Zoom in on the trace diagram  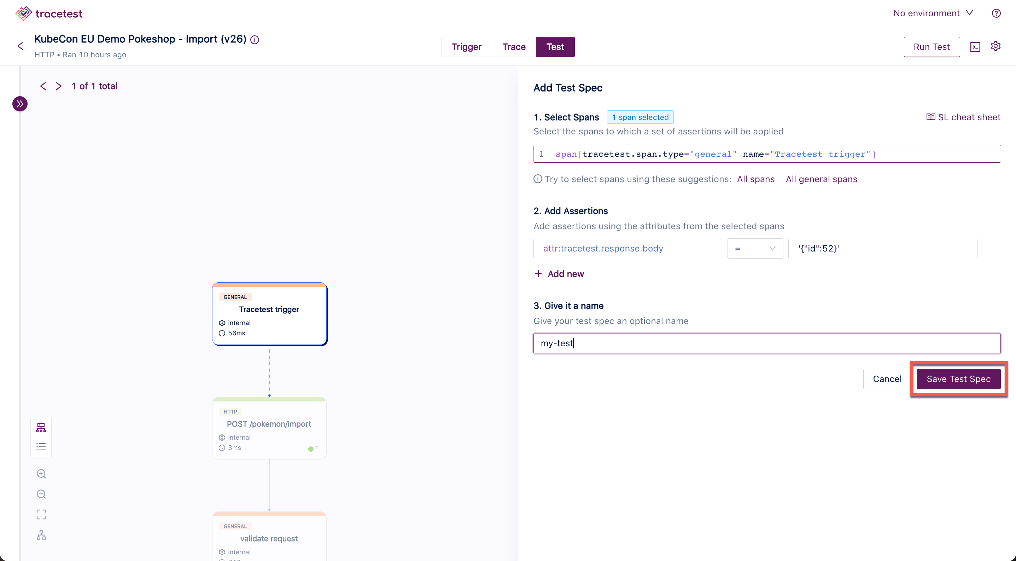pyautogui.click(x=41, y=474)
